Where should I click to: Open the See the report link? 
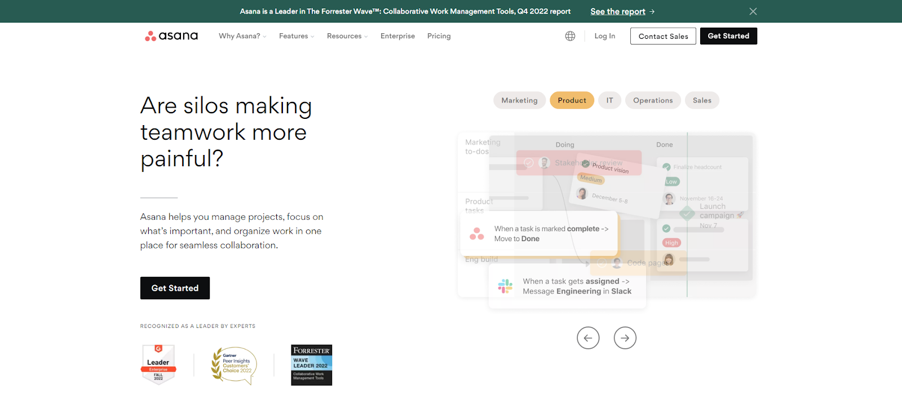622,11
